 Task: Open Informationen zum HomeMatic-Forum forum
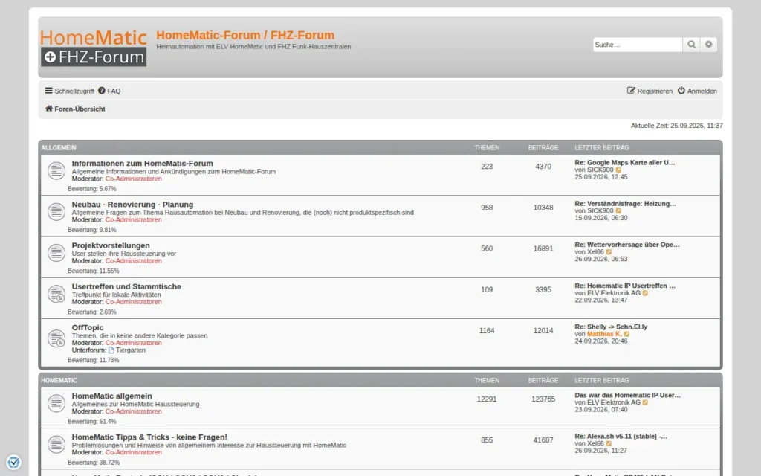click(142, 163)
